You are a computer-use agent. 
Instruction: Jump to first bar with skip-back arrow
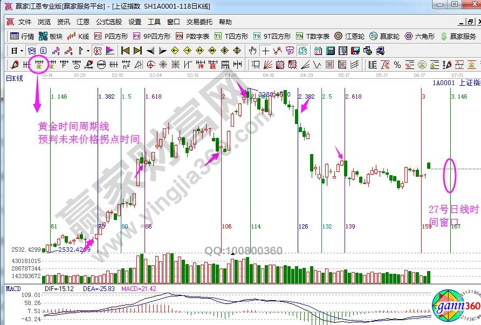pos(125,51)
